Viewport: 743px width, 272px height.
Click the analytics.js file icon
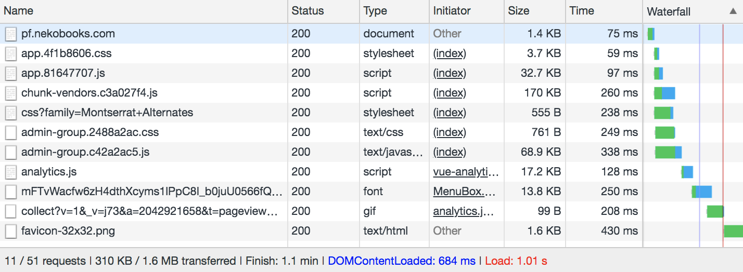11,172
